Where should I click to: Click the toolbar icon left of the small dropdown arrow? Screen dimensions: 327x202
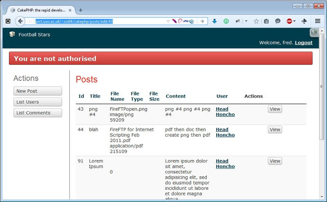tap(238, 21)
